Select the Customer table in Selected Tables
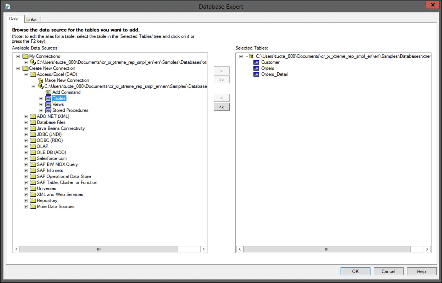This screenshot has width=442, height=283. (256, 62)
